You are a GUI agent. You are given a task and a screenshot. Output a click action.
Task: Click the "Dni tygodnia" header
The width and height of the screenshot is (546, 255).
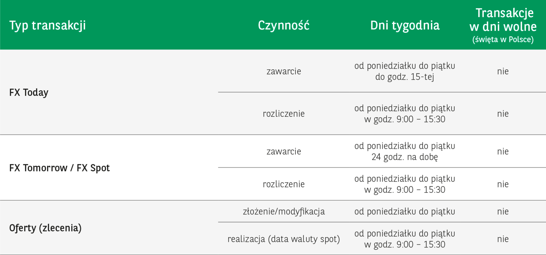pos(405,26)
